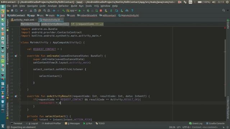Click the Copy toolbar icon

point(35,11)
